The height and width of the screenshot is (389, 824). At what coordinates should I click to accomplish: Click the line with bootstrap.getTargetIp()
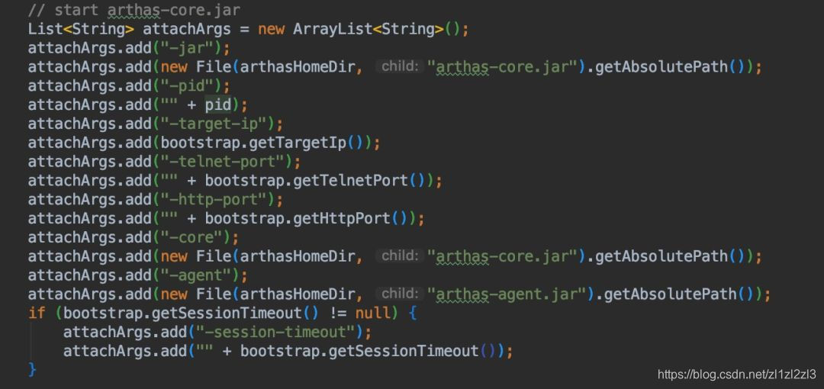pos(204,143)
